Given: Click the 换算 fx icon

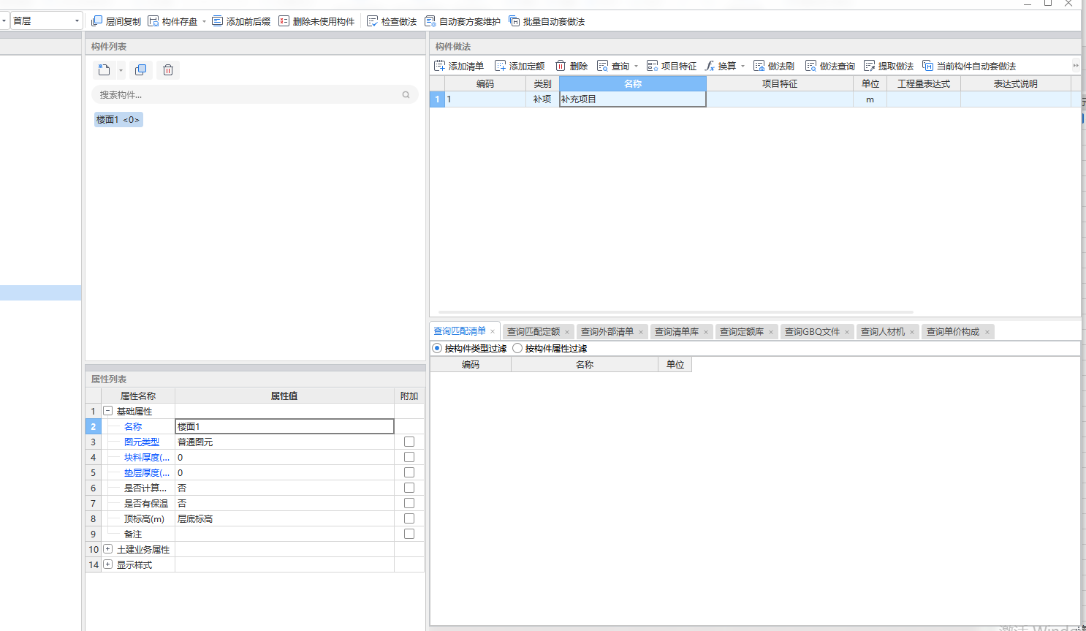Looking at the screenshot, I should tap(710, 66).
